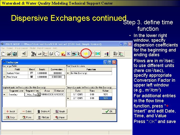Select the Surface Water field row
This screenshot has height=135, width=180.
pos(34,73)
